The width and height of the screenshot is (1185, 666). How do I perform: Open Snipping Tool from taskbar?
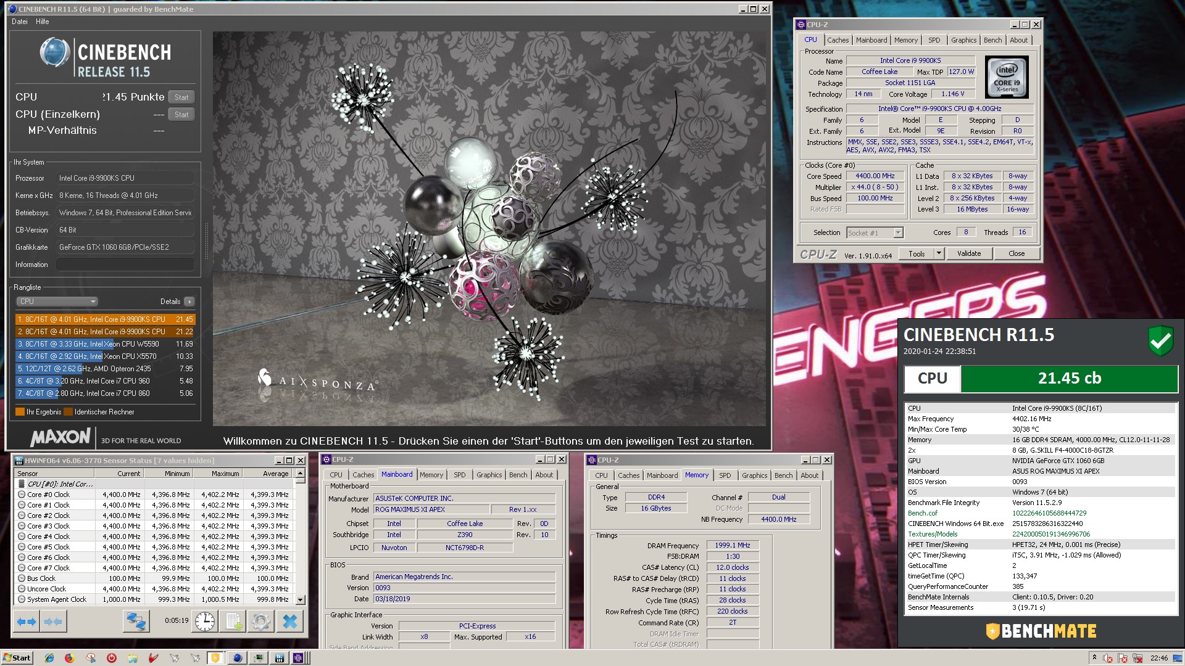(x=91, y=658)
